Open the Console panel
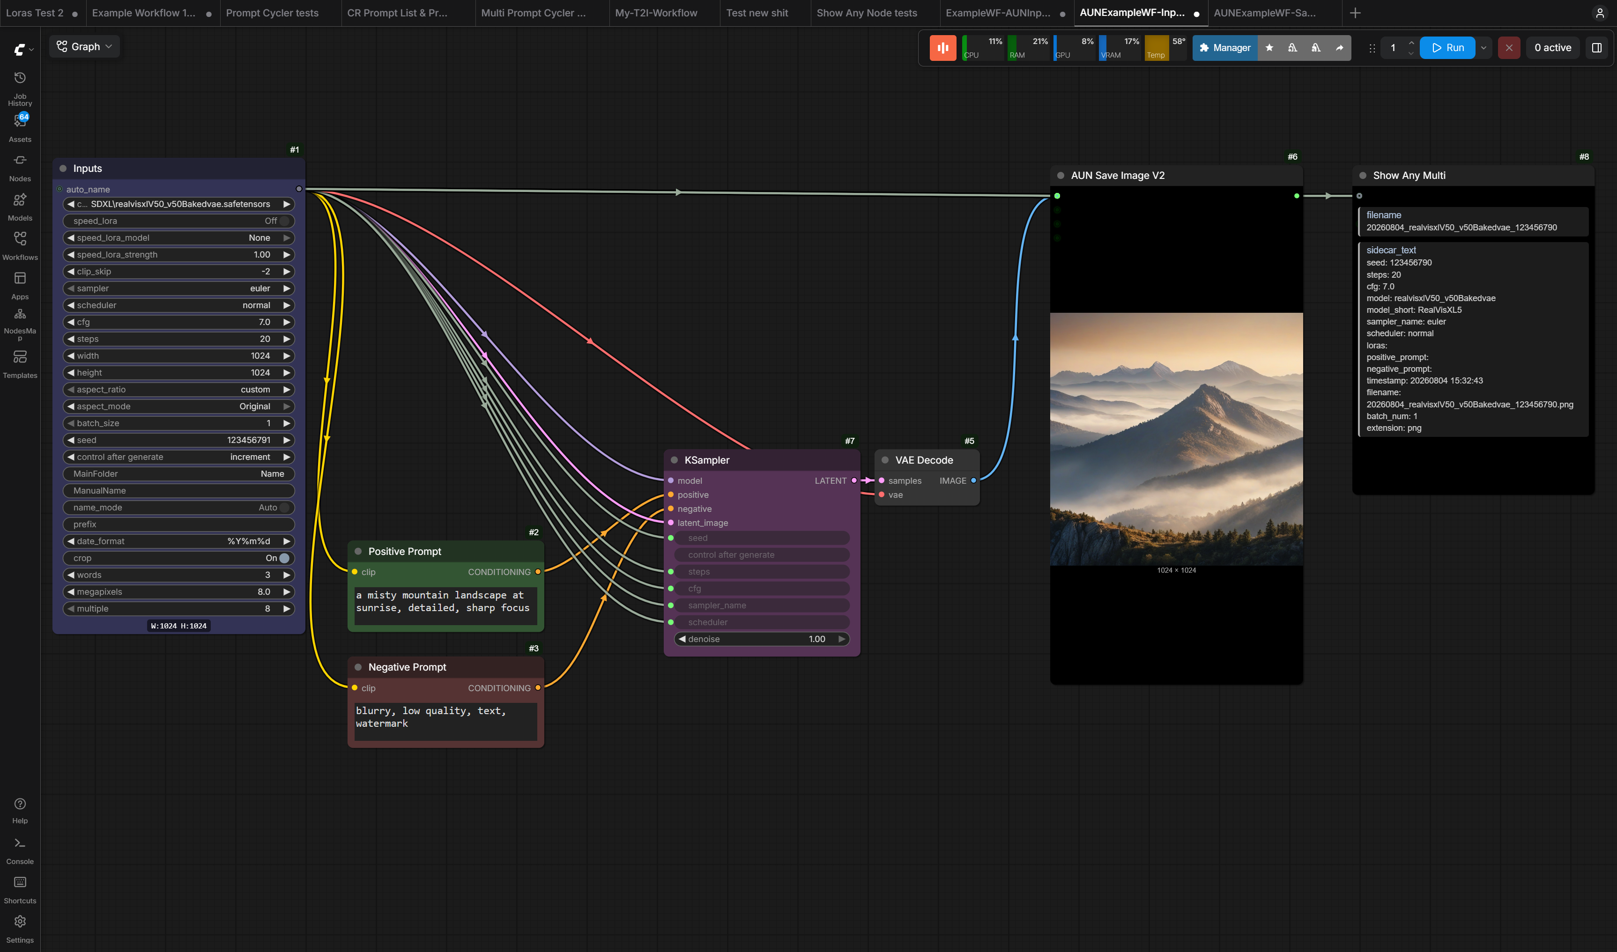Viewport: 1617px width, 952px height. point(20,851)
